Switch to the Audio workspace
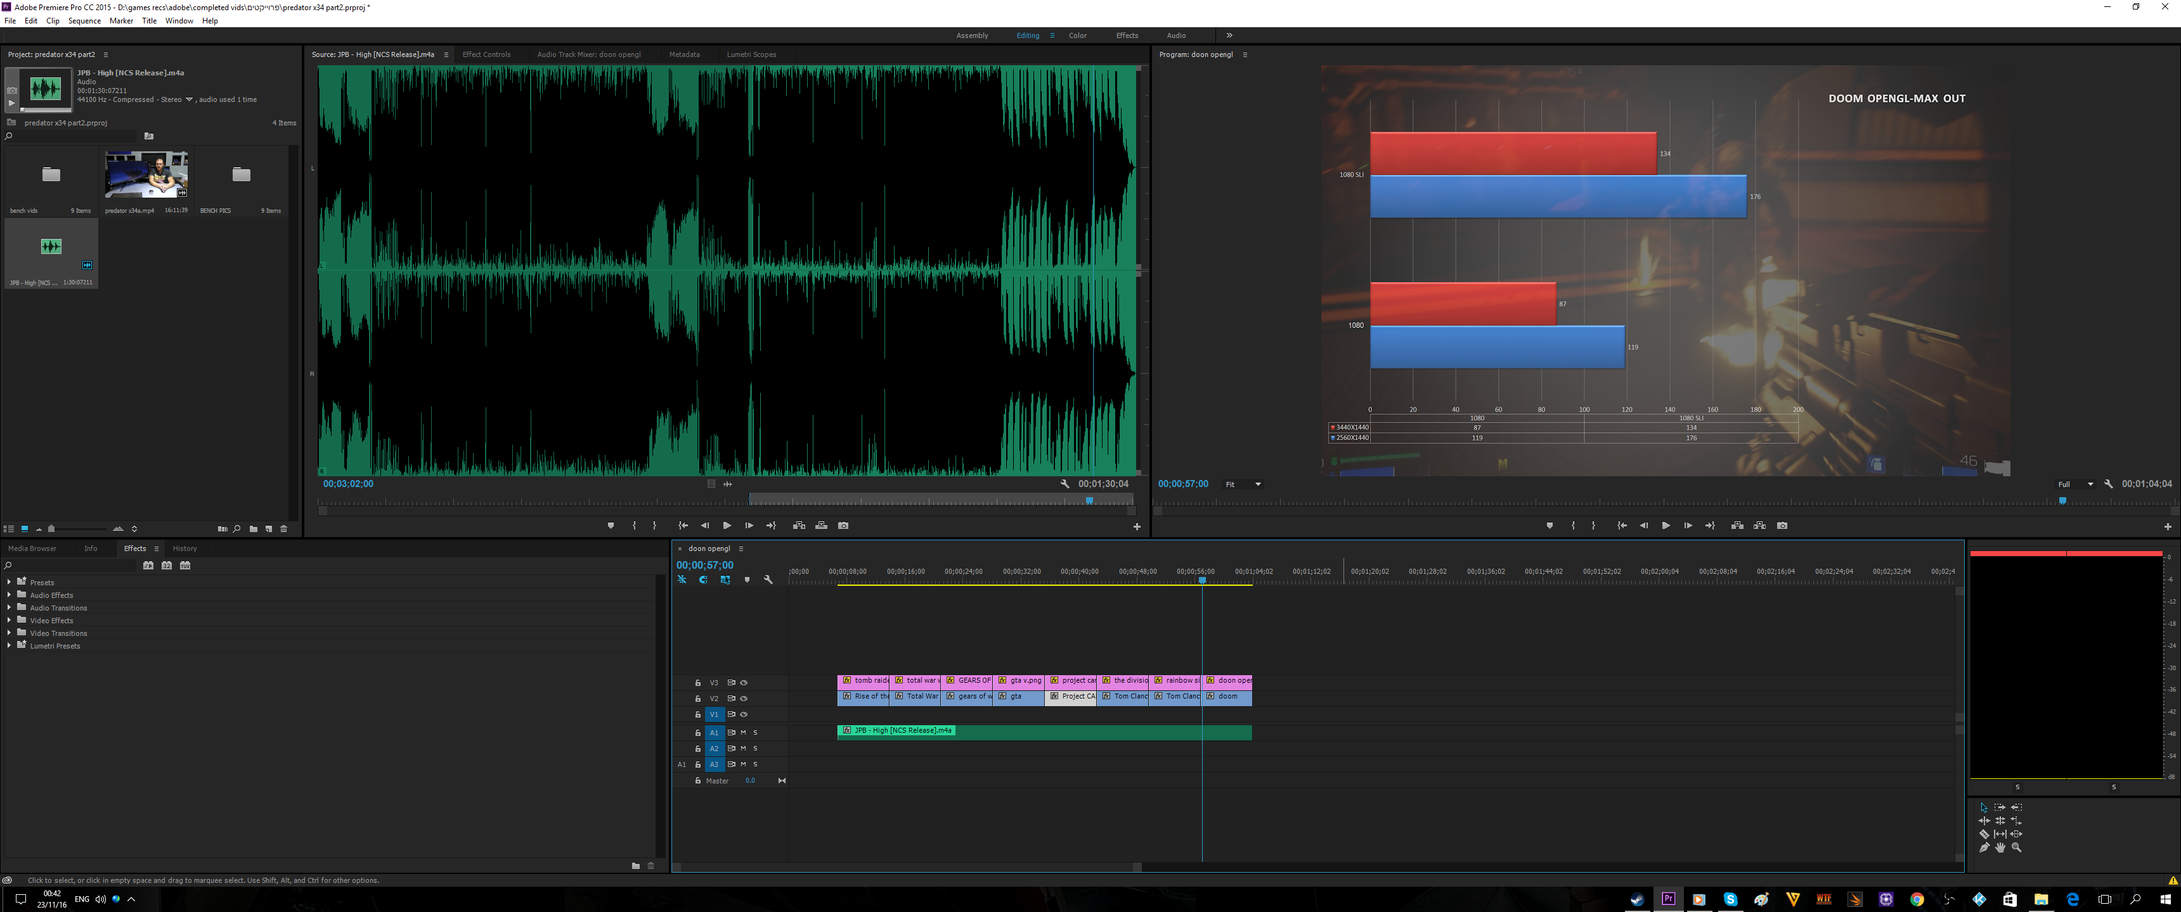 (1176, 35)
